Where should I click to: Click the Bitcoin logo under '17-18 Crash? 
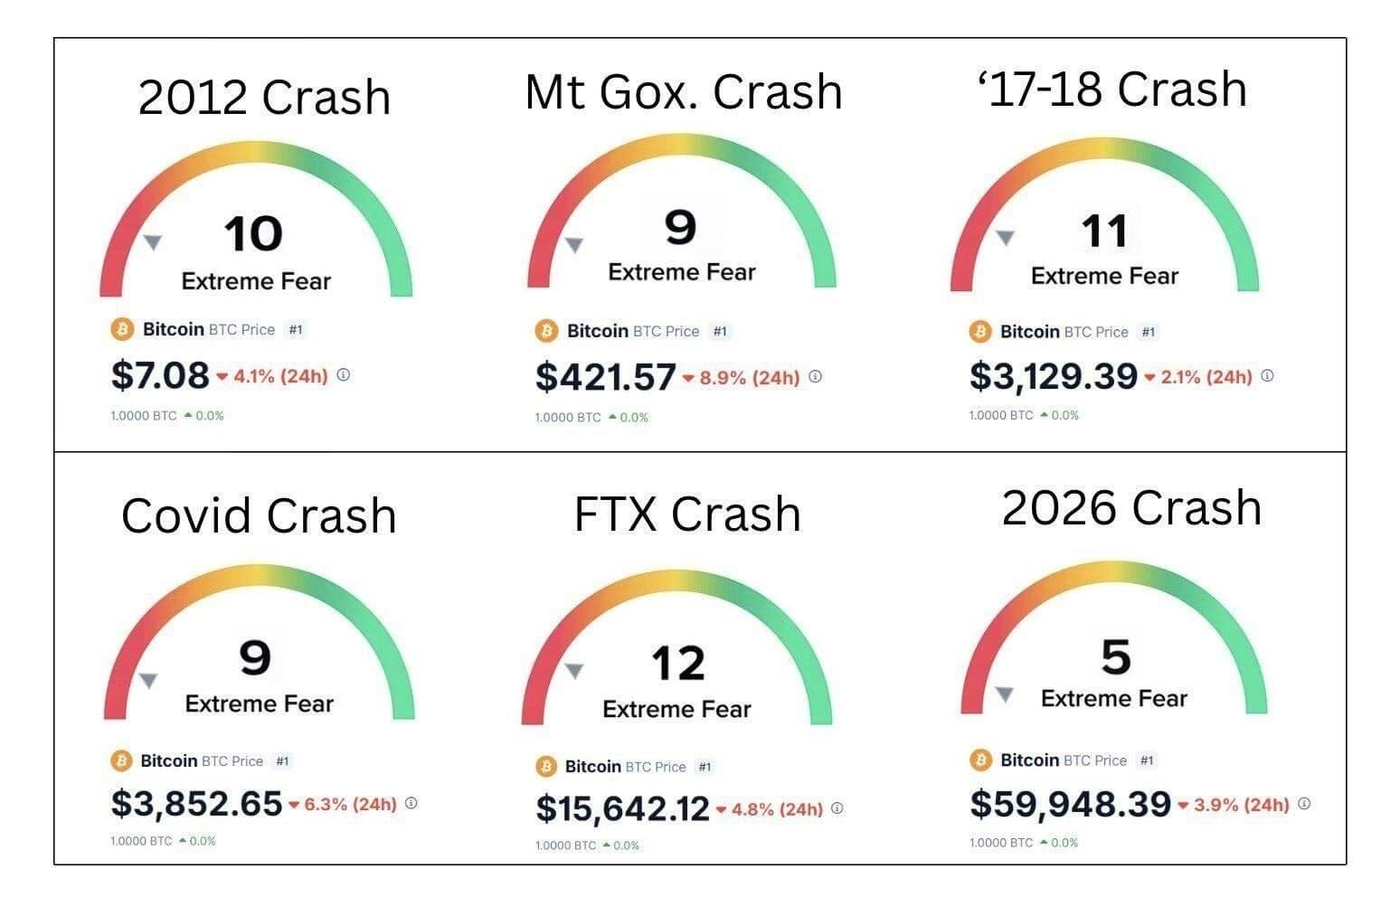tap(980, 332)
